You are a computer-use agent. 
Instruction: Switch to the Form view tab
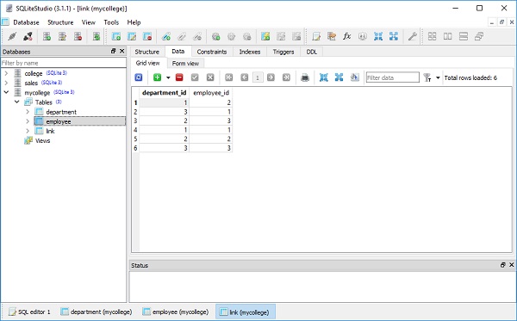coord(185,63)
